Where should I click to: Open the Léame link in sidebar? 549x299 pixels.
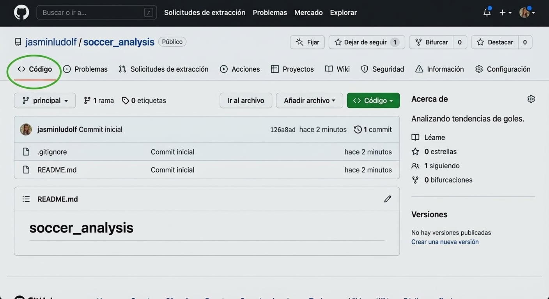pos(429,137)
